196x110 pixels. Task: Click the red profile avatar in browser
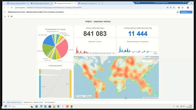[188, 8]
